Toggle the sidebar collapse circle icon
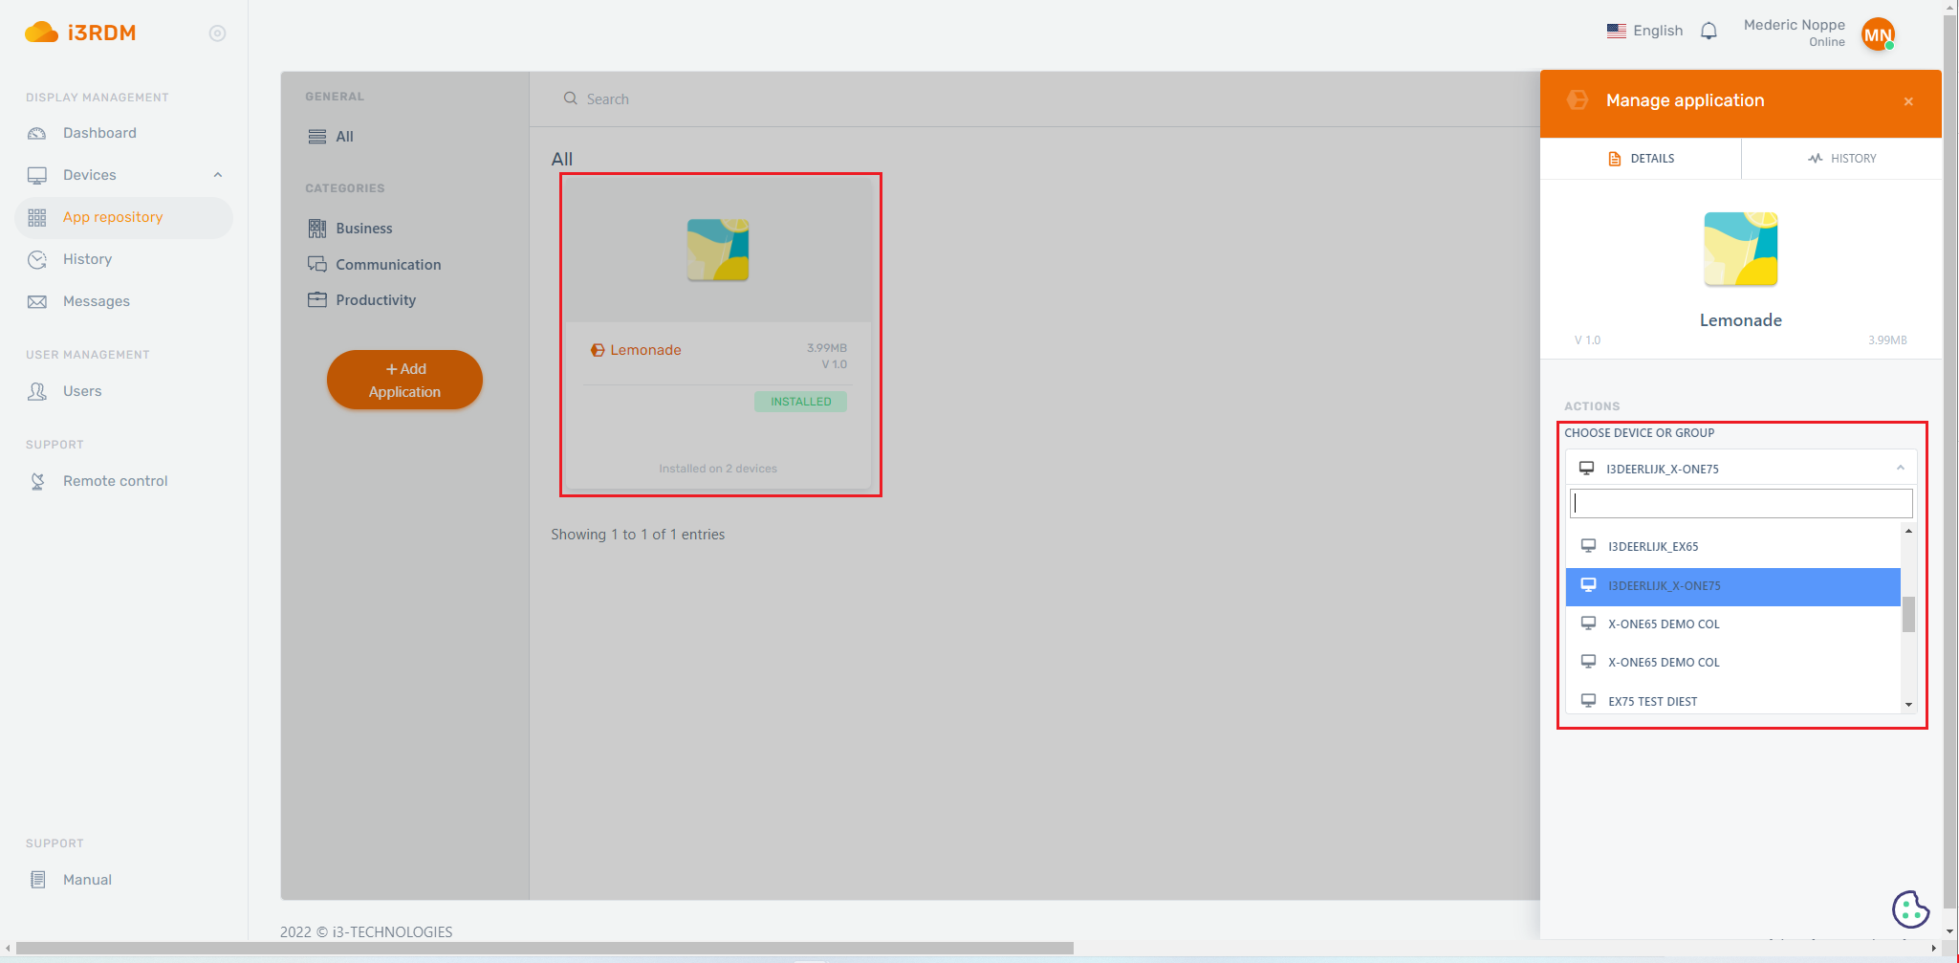Screen dimensions: 1959x963 point(217,33)
